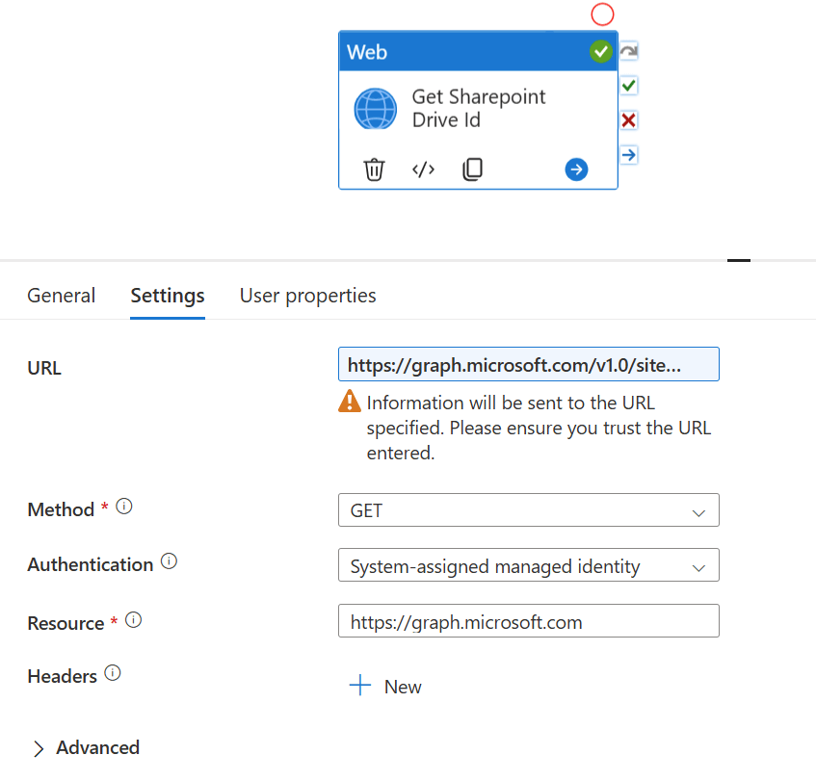Switch to the Settings tab
The width and height of the screenshot is (816, 781).
point(167,296)
